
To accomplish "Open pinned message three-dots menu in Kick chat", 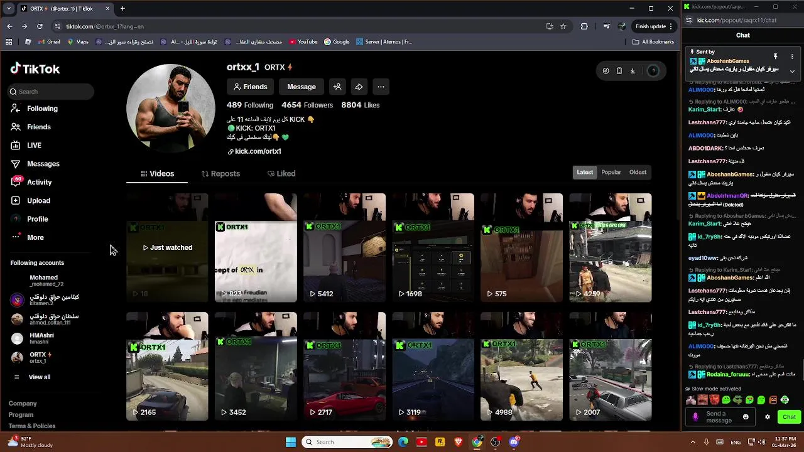I will 792,56.
